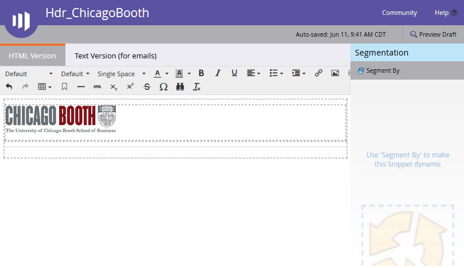Open the font family Default dropdown
This screenshot has width=464, height=268.
click(29, 73)
